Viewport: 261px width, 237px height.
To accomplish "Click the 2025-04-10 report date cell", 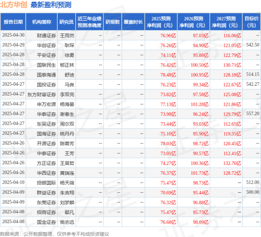I will pyautogui.click(x=13, y=182).
